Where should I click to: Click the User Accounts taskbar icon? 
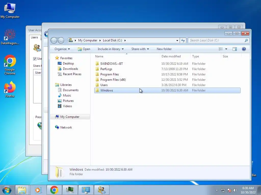[102, 190]
